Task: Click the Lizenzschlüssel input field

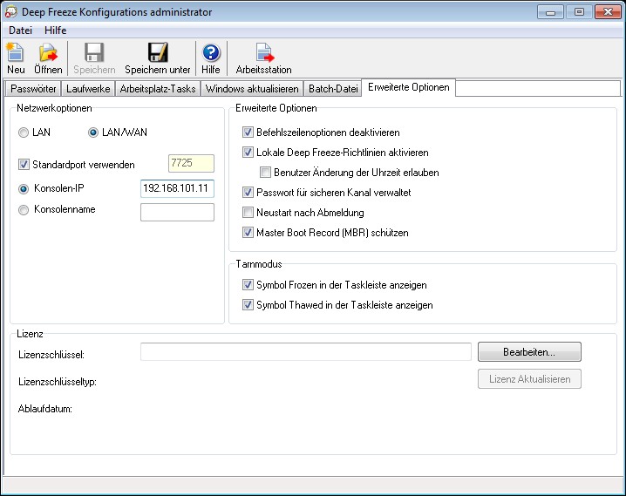Action: point(306,351)
